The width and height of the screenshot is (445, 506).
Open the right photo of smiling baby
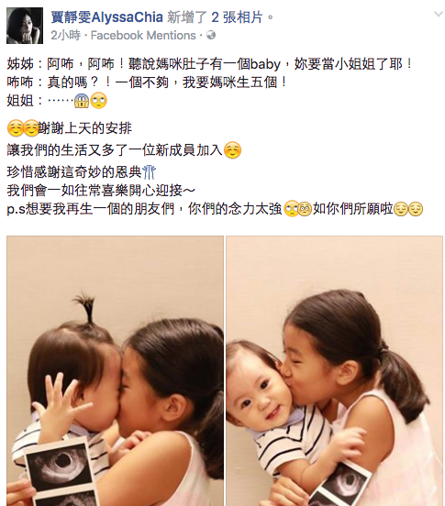click(334, 370)
